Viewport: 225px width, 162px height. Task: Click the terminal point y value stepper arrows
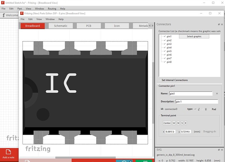[x=189, y=131]
